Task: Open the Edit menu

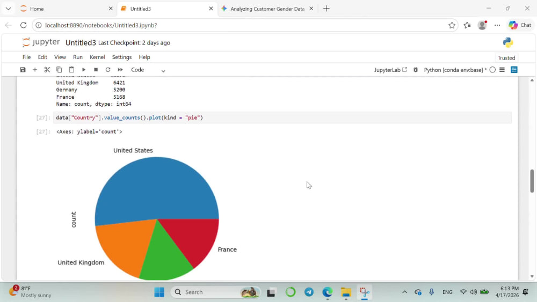Action: coord(42,57)
